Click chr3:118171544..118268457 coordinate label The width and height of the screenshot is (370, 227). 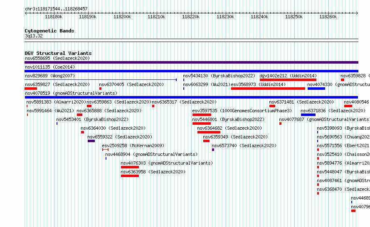point(56,9)
